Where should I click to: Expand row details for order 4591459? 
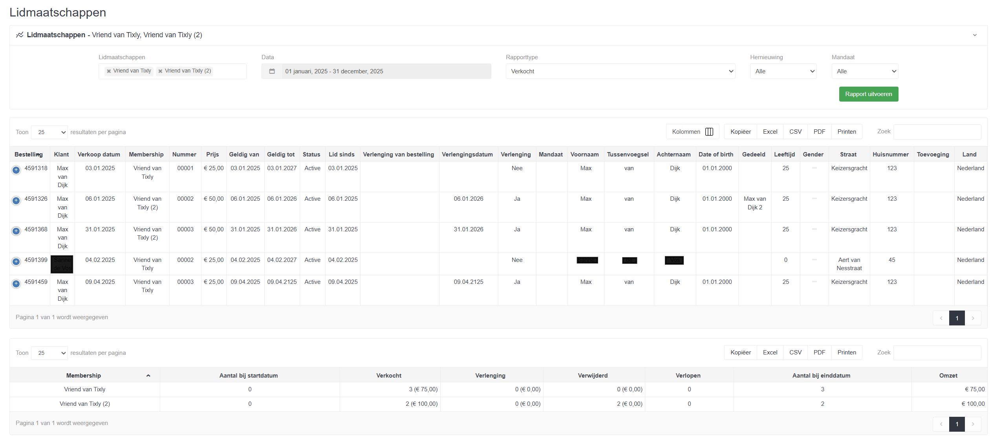[x=16, y=283]
